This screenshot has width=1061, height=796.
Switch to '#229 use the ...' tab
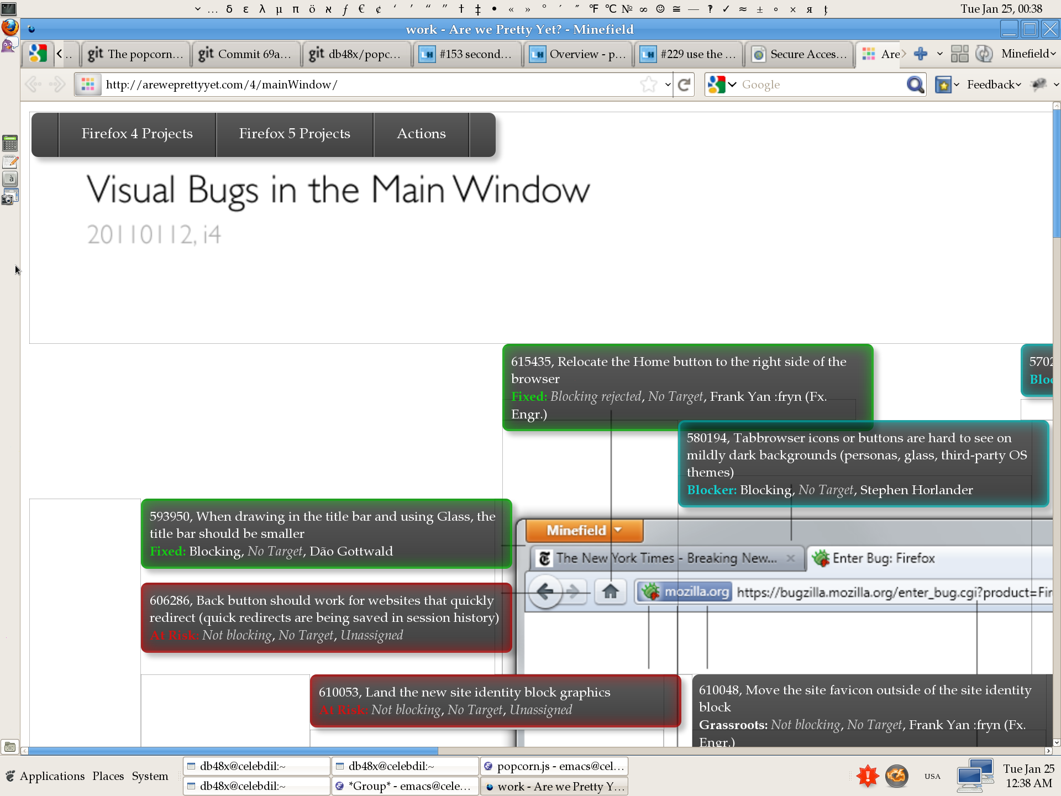click(688, 54)
